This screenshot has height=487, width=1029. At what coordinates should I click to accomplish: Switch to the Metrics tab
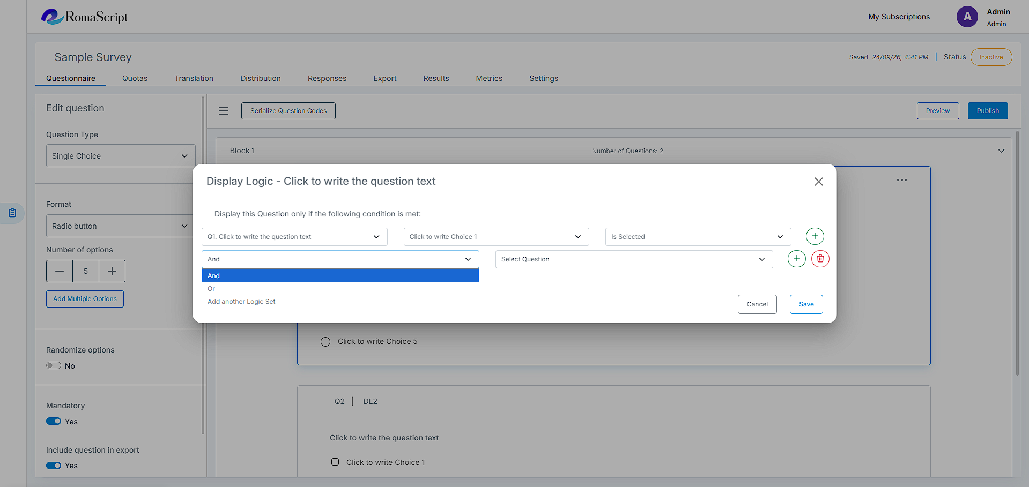click(489, 78)
